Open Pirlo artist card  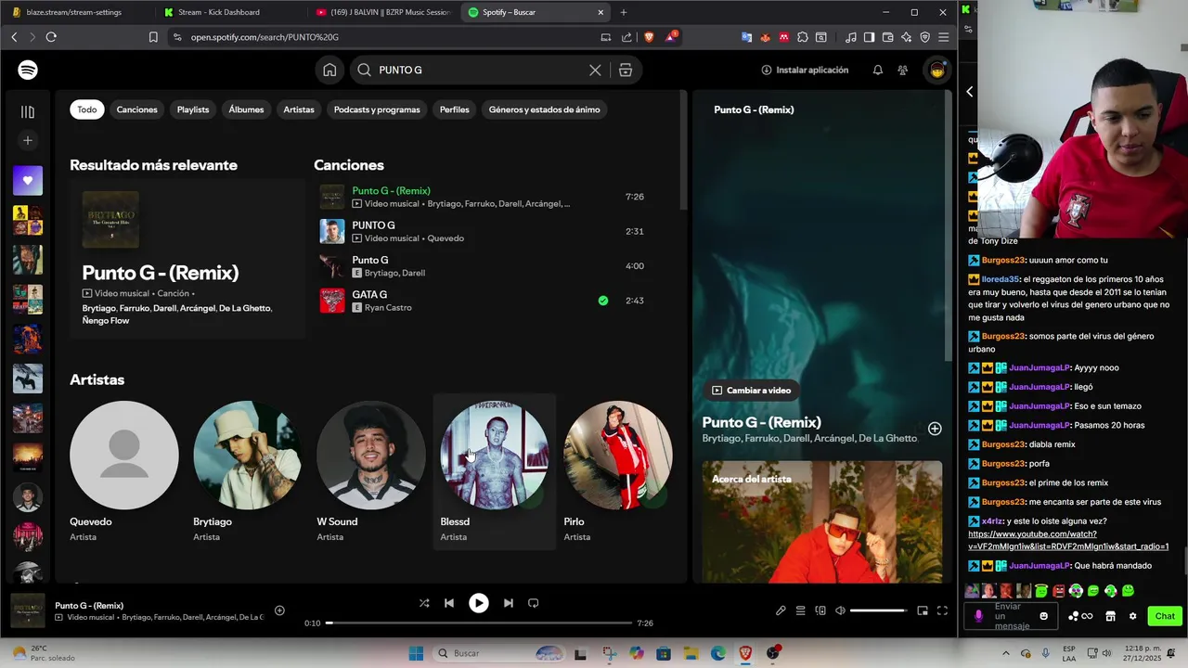point(617,471)
